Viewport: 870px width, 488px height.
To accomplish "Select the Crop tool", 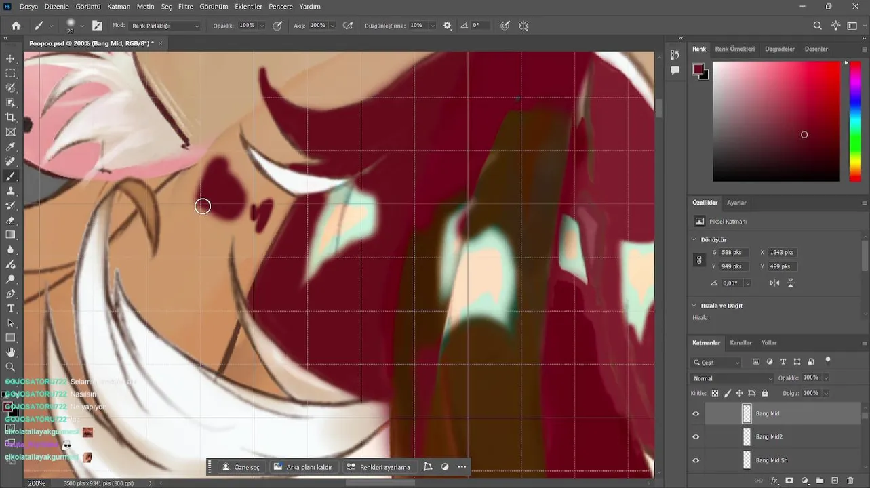I will (10, 117).
